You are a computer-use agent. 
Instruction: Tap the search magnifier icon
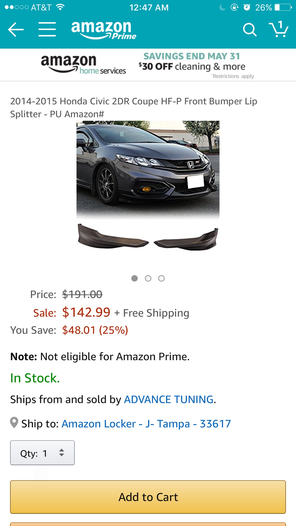[x=249, y=30]
